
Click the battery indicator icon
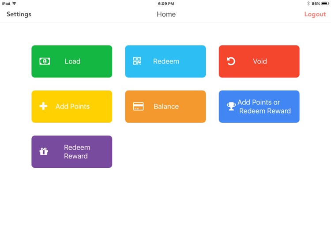[325, 4]
